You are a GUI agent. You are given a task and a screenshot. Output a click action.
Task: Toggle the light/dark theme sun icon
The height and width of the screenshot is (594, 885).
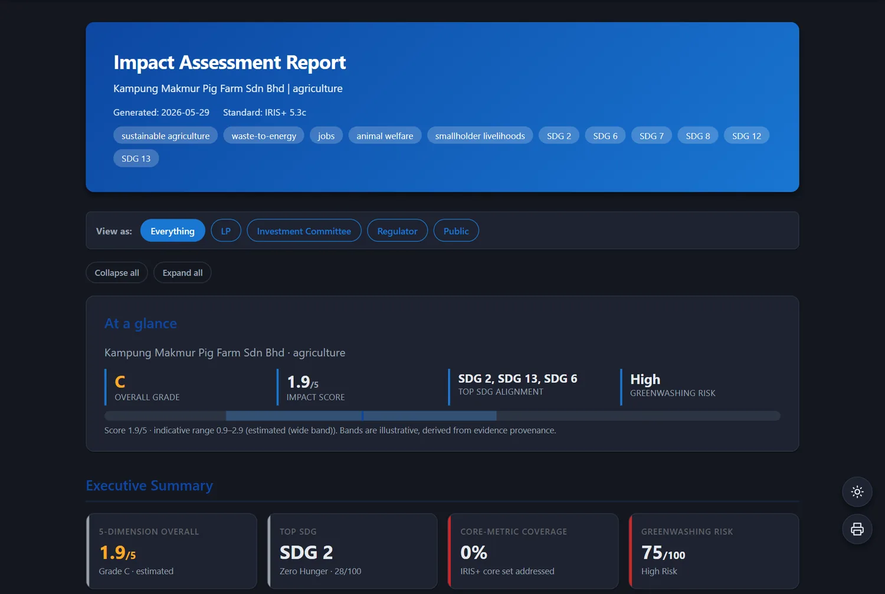click(857, 492)
